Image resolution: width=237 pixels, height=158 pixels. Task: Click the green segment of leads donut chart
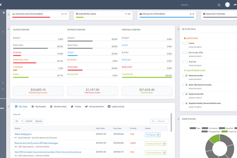coord(215,138)
